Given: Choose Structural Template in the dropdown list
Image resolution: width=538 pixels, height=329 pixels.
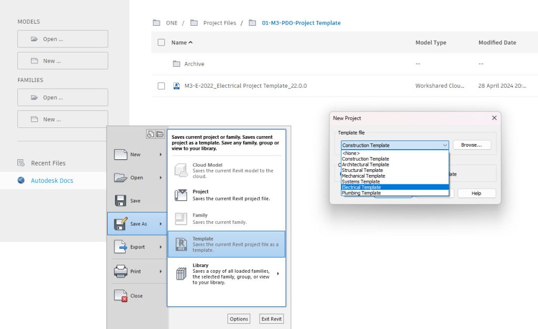Looking at the screenshot, I should coord(395,170).
